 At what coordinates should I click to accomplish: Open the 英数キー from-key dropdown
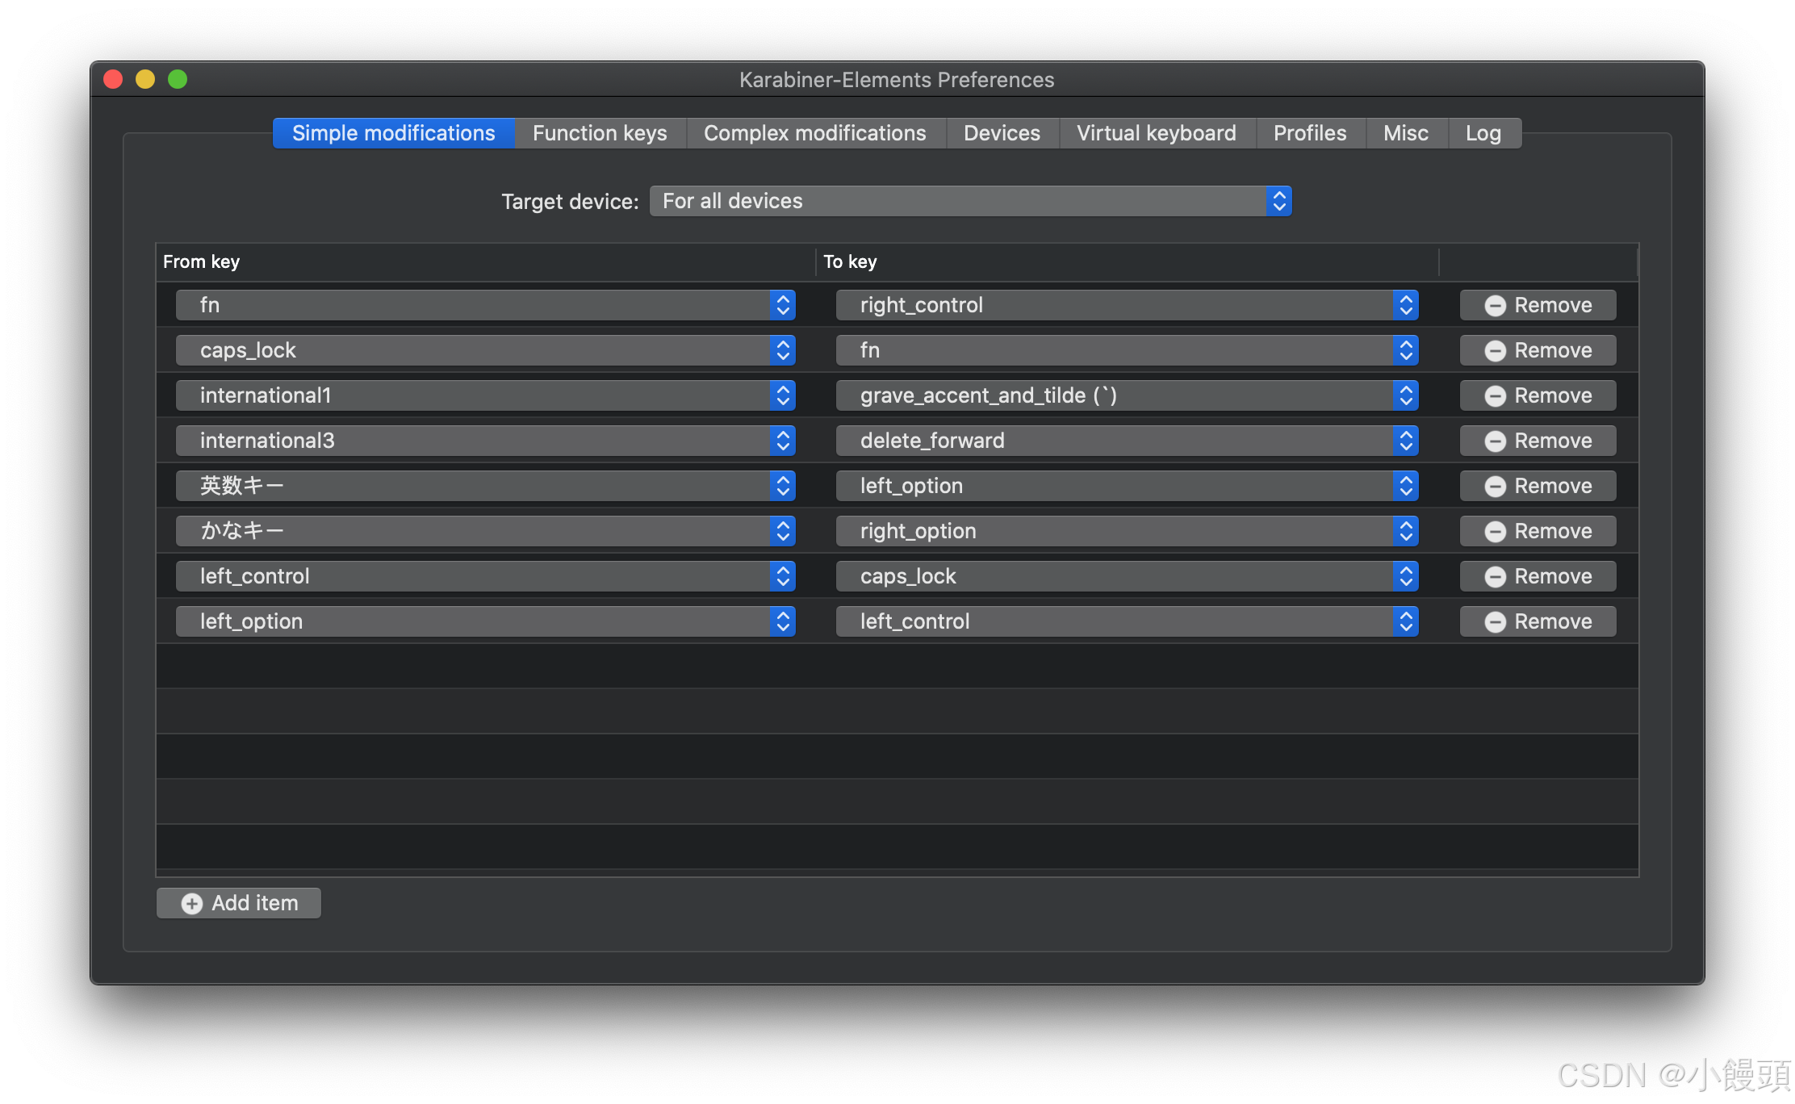486,486
